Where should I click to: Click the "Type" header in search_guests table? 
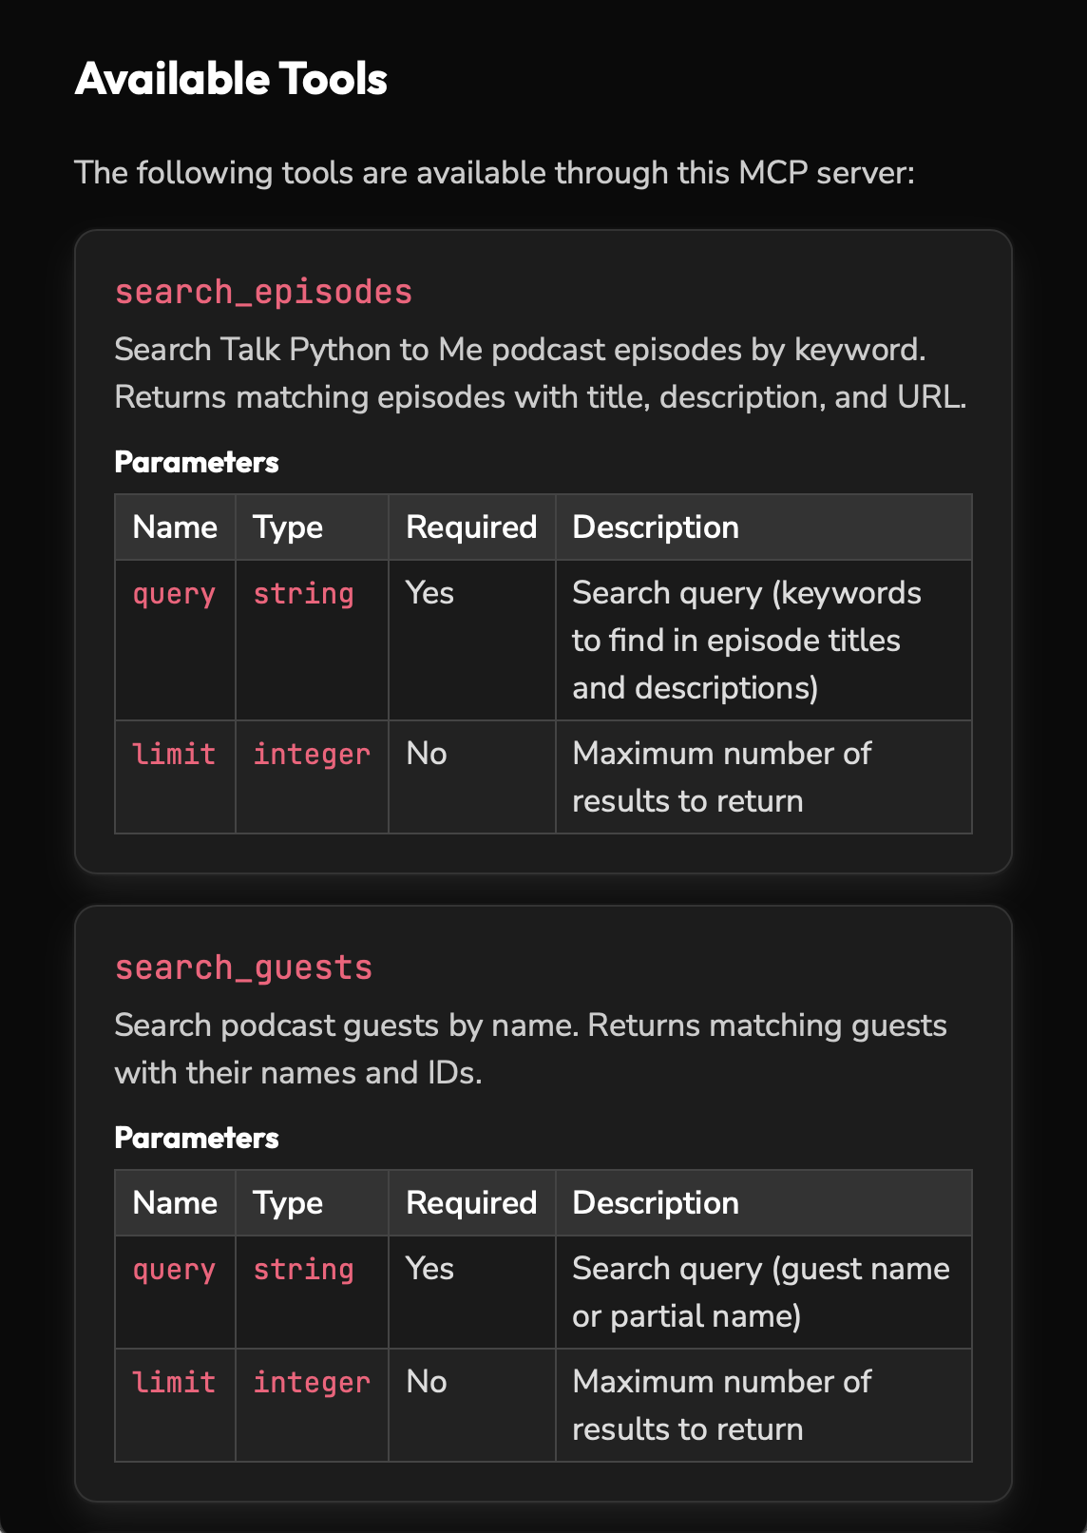pos(288,1203)
